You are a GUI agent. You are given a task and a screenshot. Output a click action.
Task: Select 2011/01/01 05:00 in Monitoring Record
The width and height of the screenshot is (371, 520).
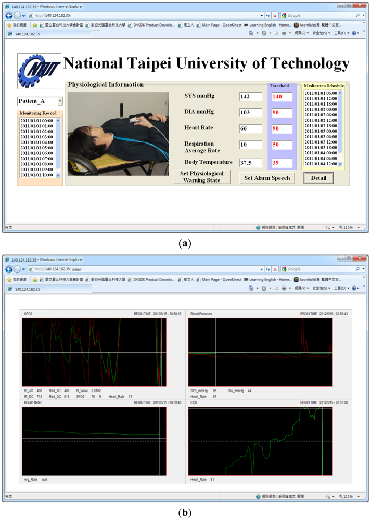point(36,148)
